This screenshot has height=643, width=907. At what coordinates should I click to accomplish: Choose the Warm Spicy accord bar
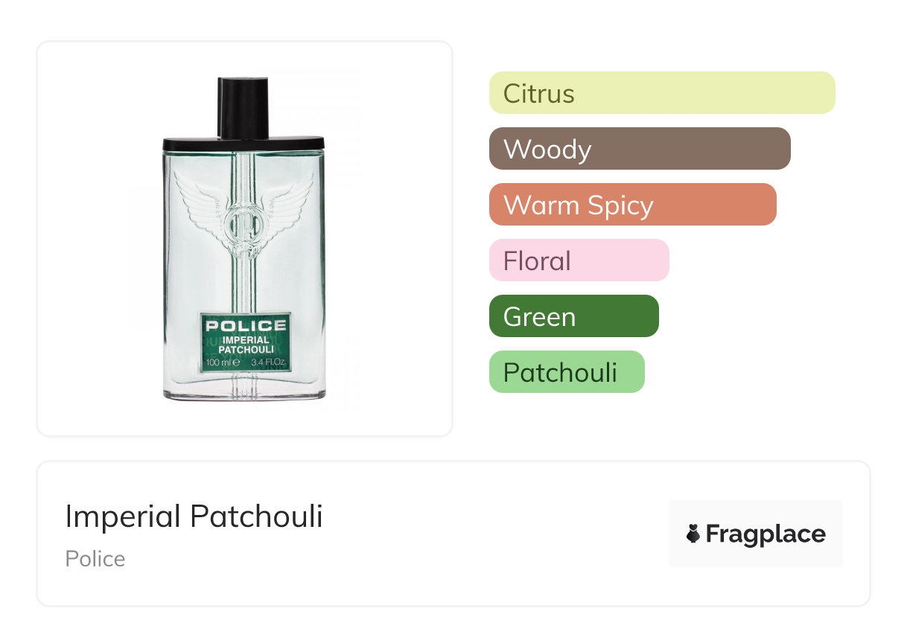pyautogui.click(x=633, y=205)
